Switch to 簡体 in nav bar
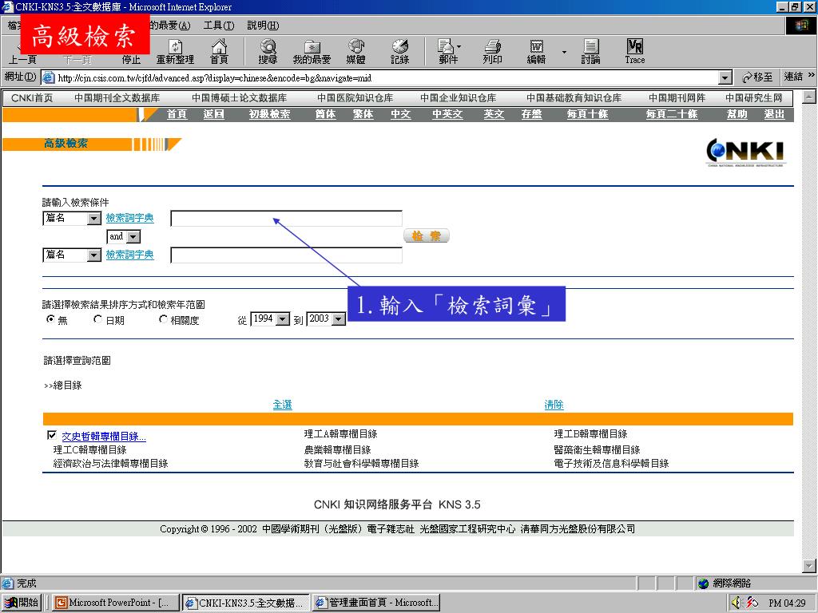Image resolution: width=818 pixels, height=613 pixels. pyautogui.click(x=326, y=114)
